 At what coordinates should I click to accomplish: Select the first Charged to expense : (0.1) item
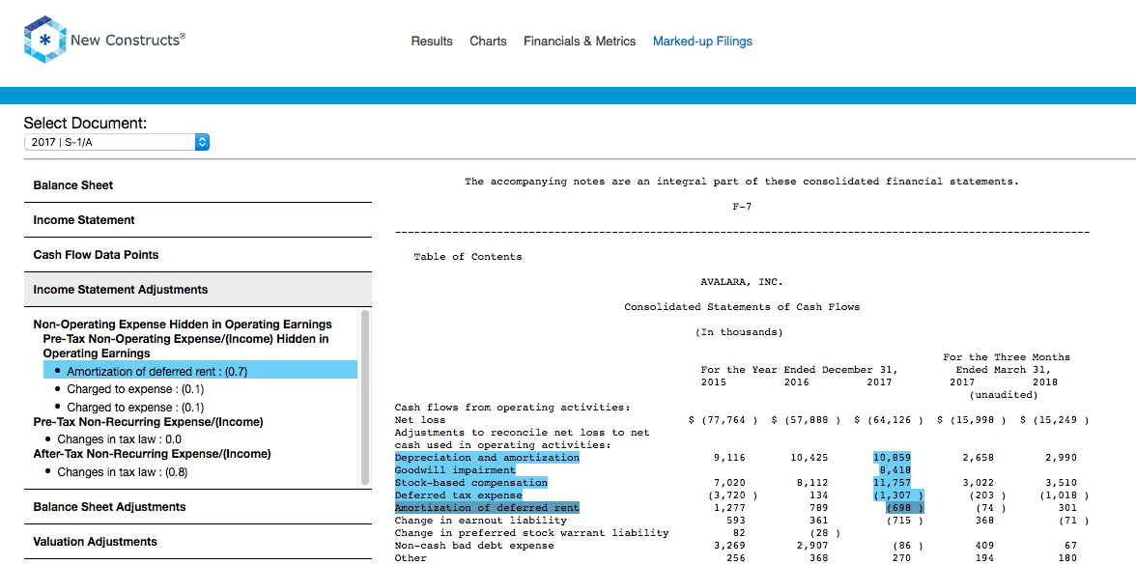point(135,389)
